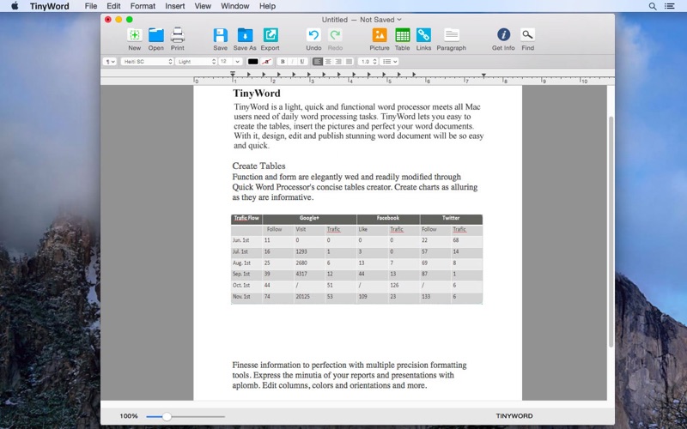
Task: Click the Jun. 1st table row label
Action: 241,240
